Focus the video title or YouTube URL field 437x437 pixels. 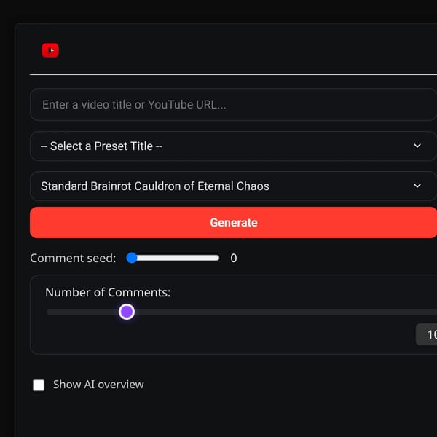coord(233,104)
